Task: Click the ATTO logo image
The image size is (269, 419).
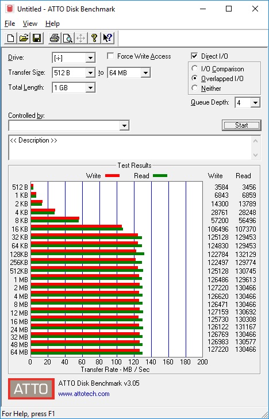Action: pyautogui.click(x=31, y=389)
